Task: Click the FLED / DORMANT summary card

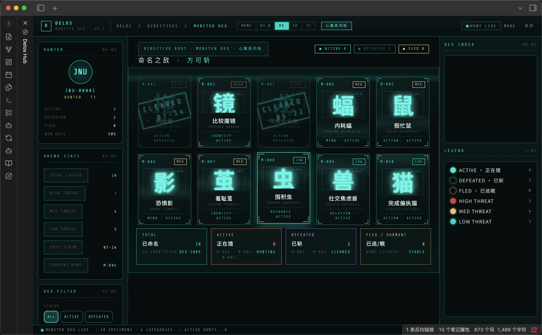Action: click(395, 246)
